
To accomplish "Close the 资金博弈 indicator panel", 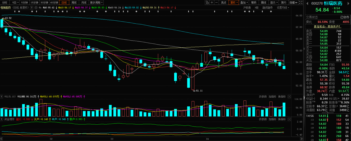I will point(289,119).
